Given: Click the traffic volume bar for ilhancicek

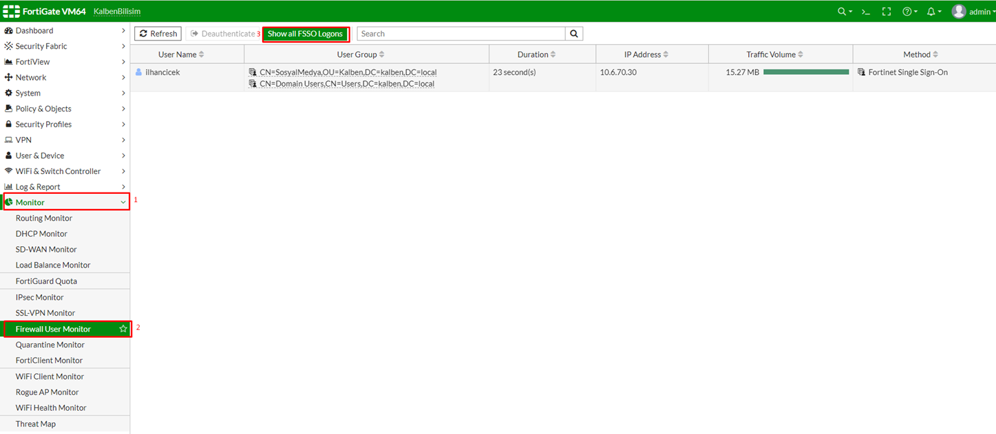Looking at the screenshot, I should pyautogui.click(x=806, y=72).
